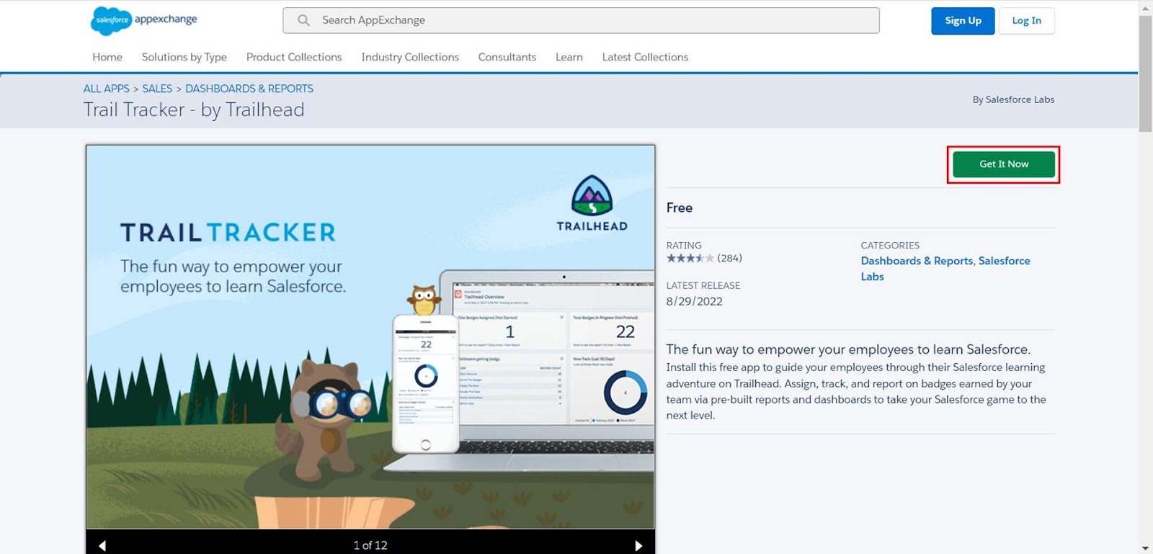The height and width of the screenshot is (554, 1153).
Task: Click the 1 of 12 slide counter
Action: (370, 545)
